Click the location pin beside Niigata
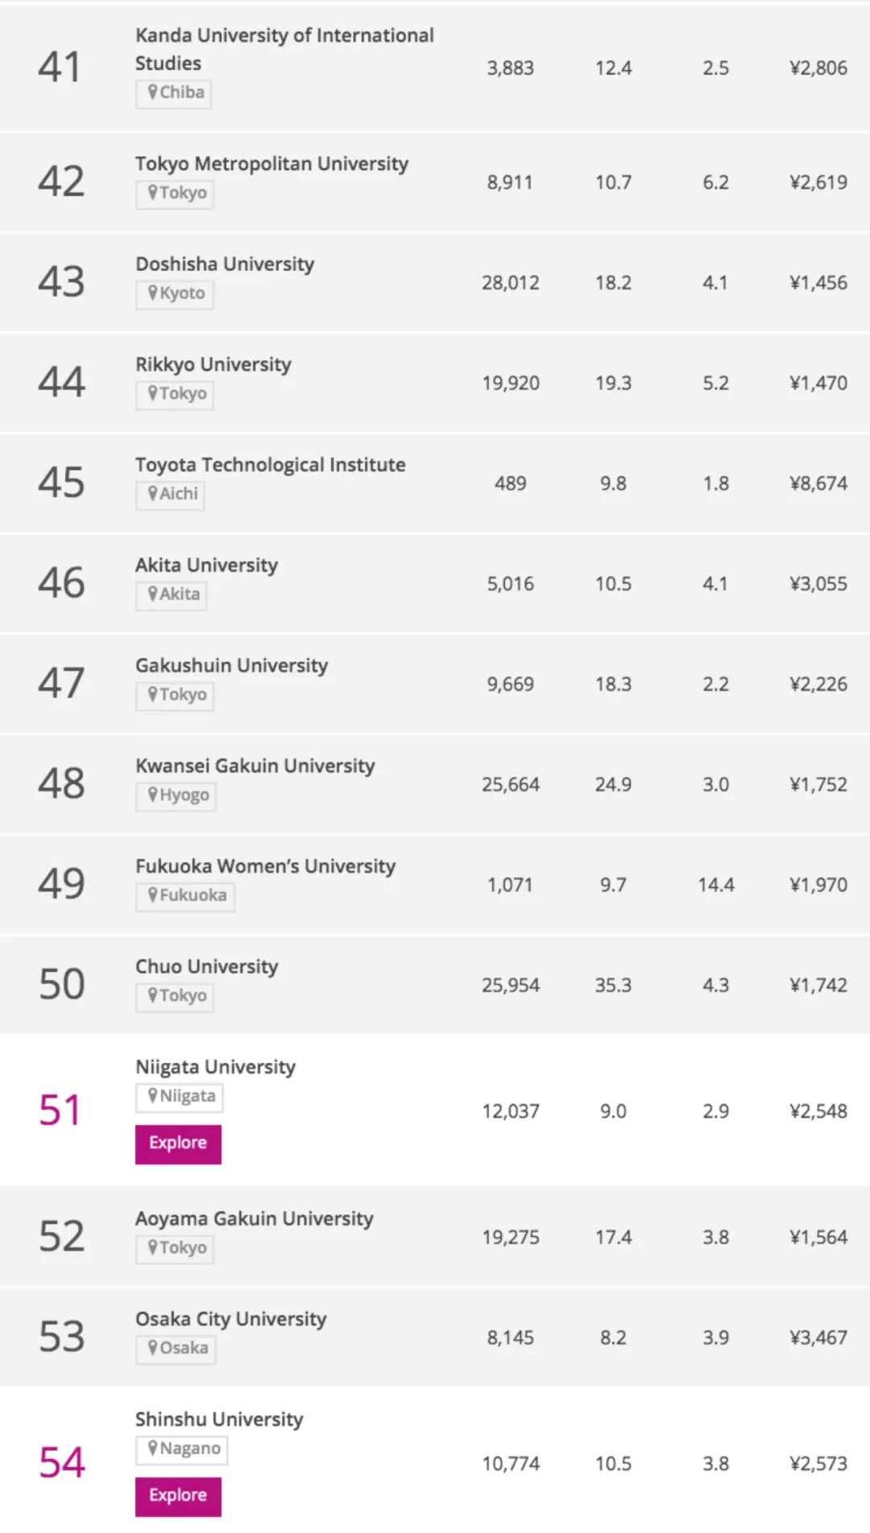 click(152, 1096)
